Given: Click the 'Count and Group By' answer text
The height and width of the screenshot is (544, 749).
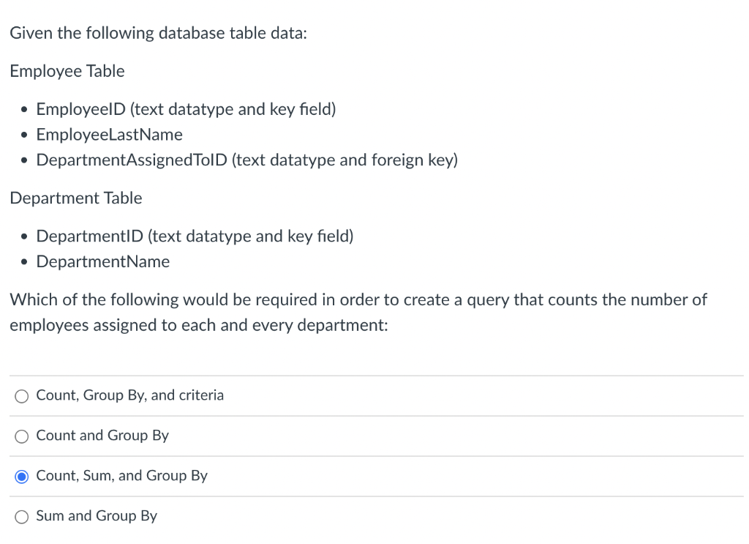Looking at the screenshot, I should [x=102, y=435].
